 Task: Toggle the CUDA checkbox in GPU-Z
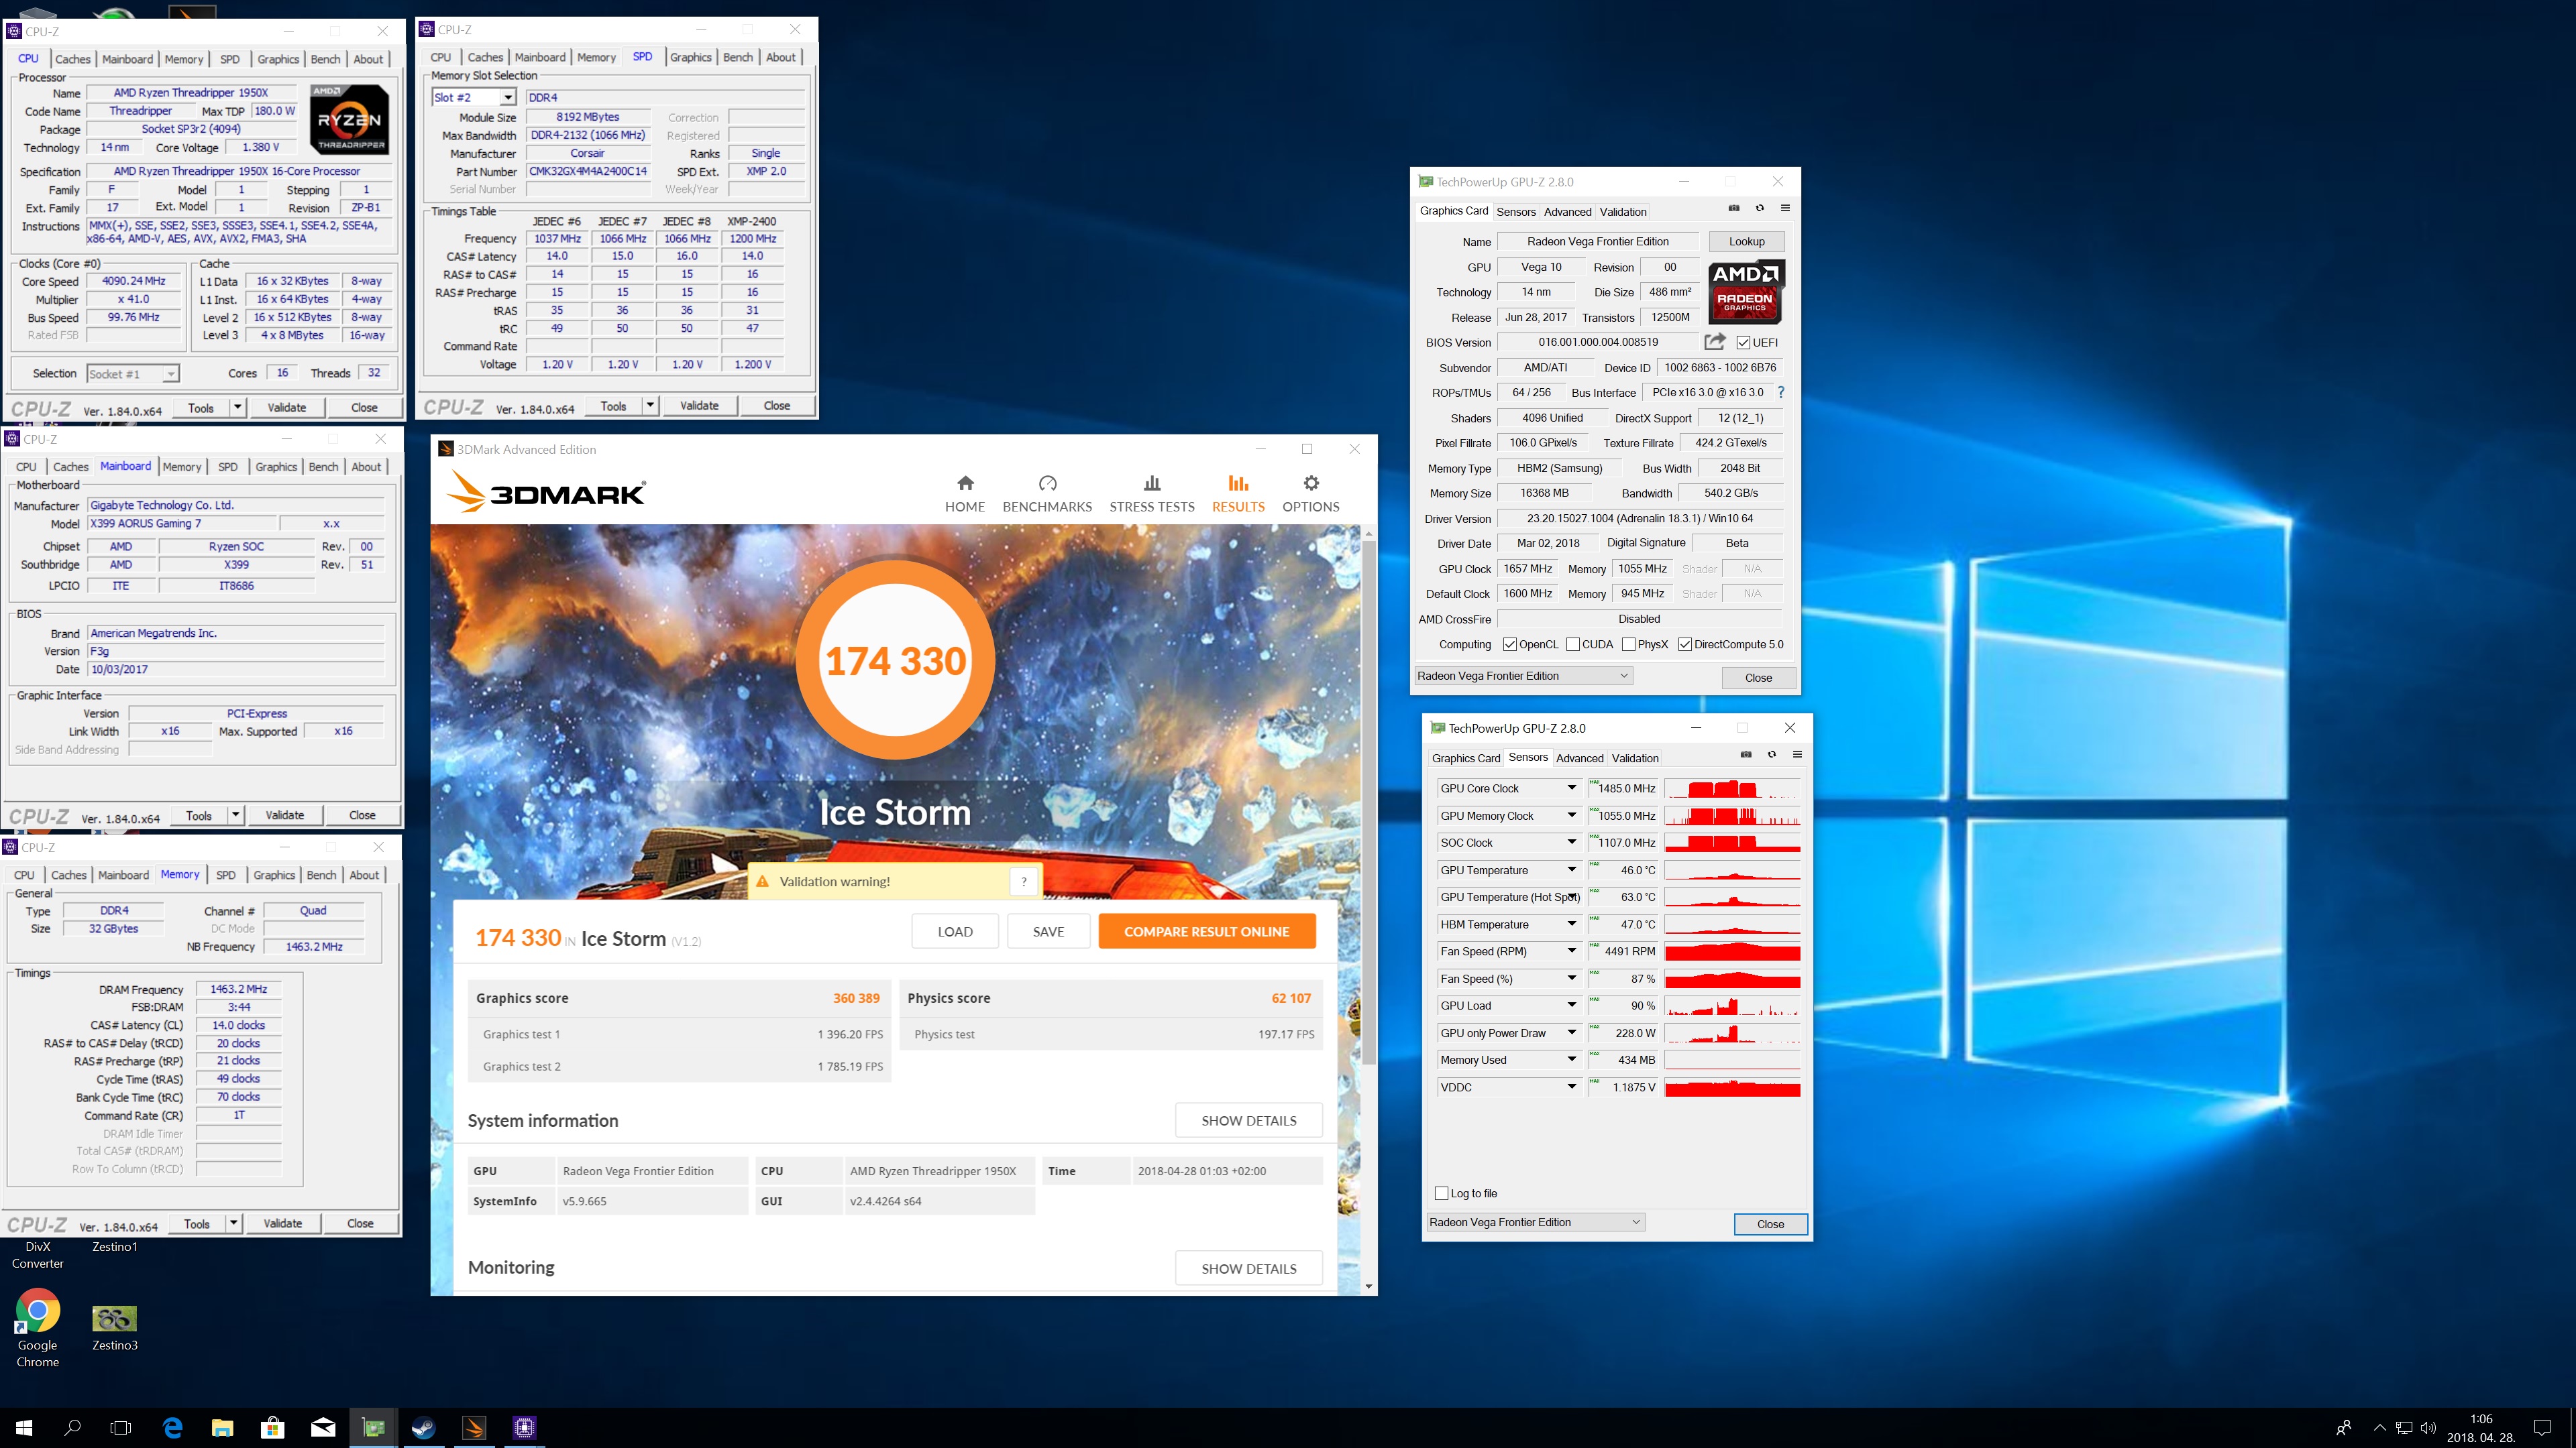click(x=1573, y=644)
